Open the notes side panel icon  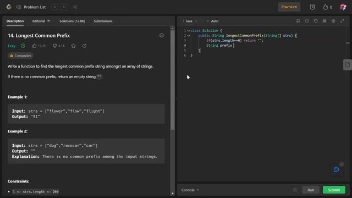347,65
